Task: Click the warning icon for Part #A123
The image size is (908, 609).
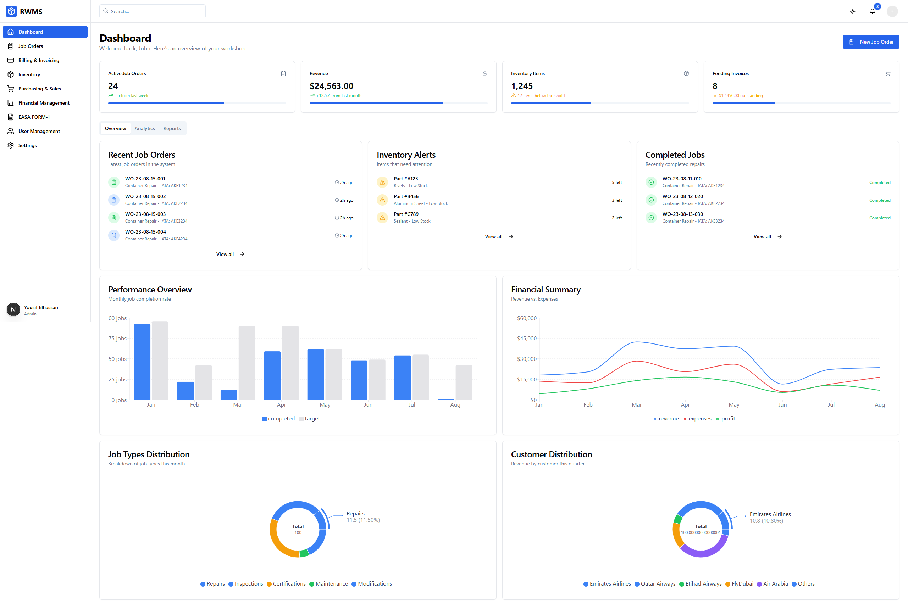Action: pyautogui.click(x=382, y=182)
